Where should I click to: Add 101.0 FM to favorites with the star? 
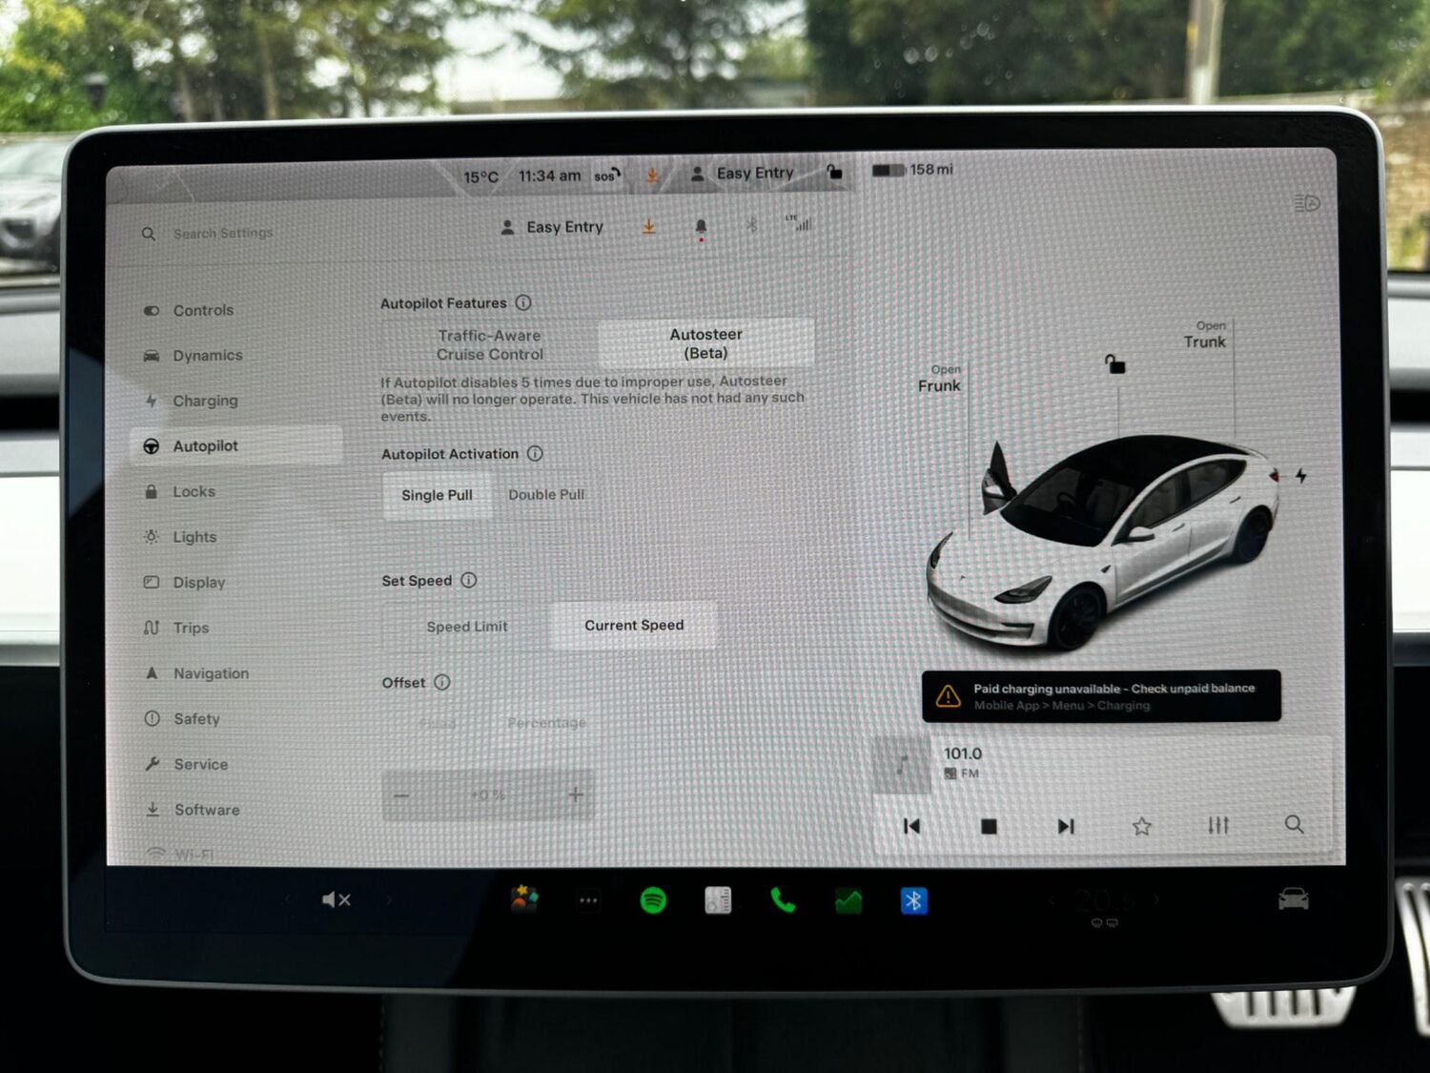[1141, 826]
